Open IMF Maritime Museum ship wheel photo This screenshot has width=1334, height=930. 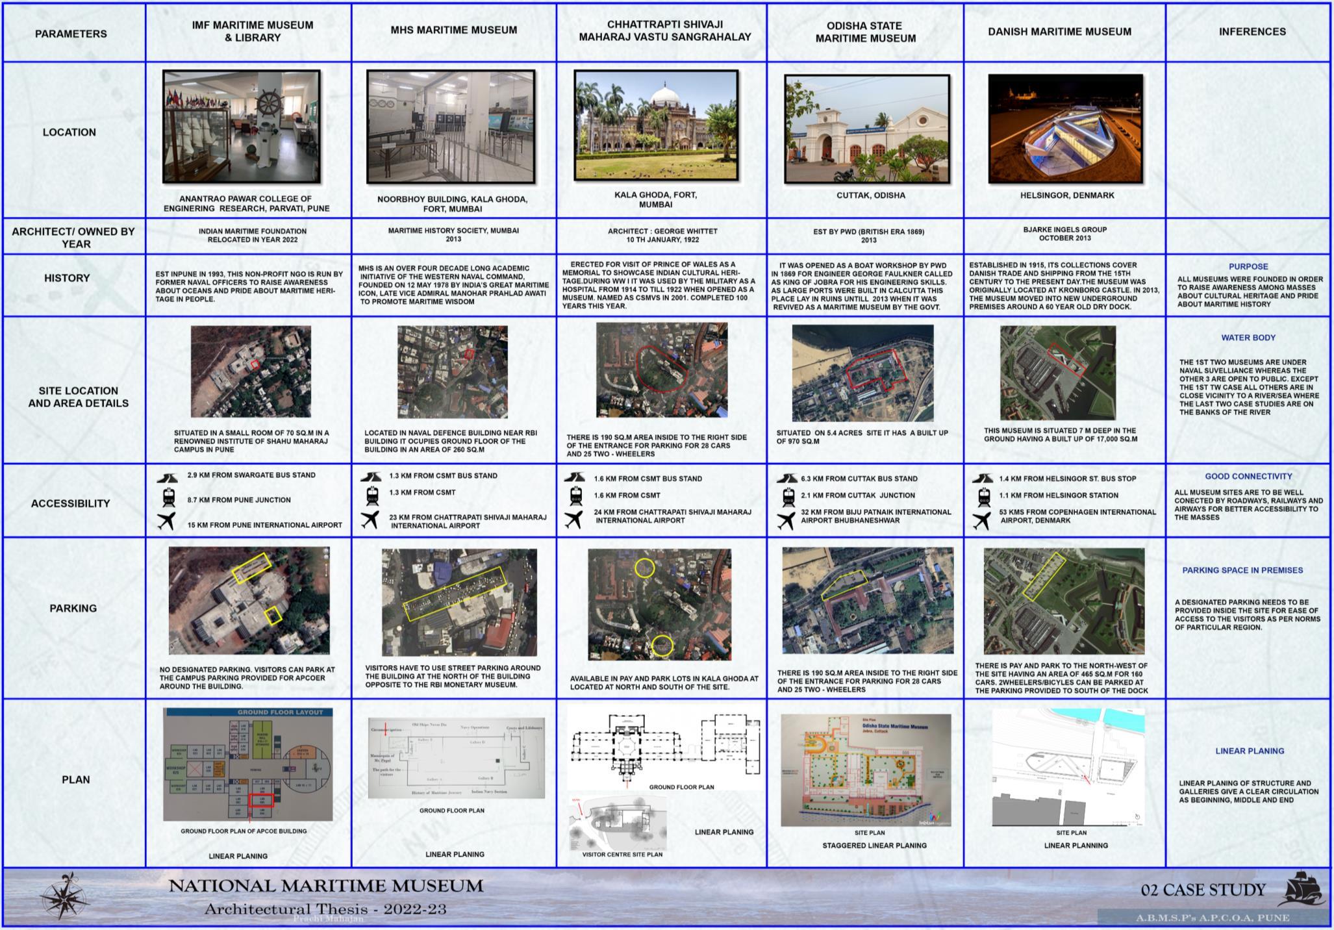point(242,127)
